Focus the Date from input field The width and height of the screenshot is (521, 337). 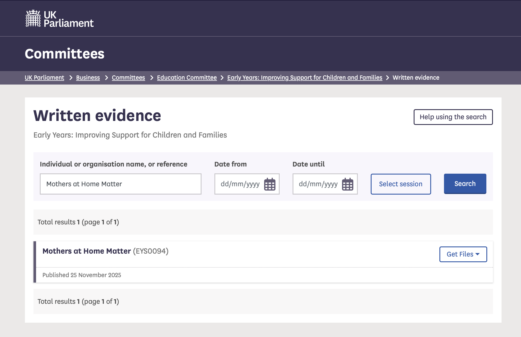(247, 184)
